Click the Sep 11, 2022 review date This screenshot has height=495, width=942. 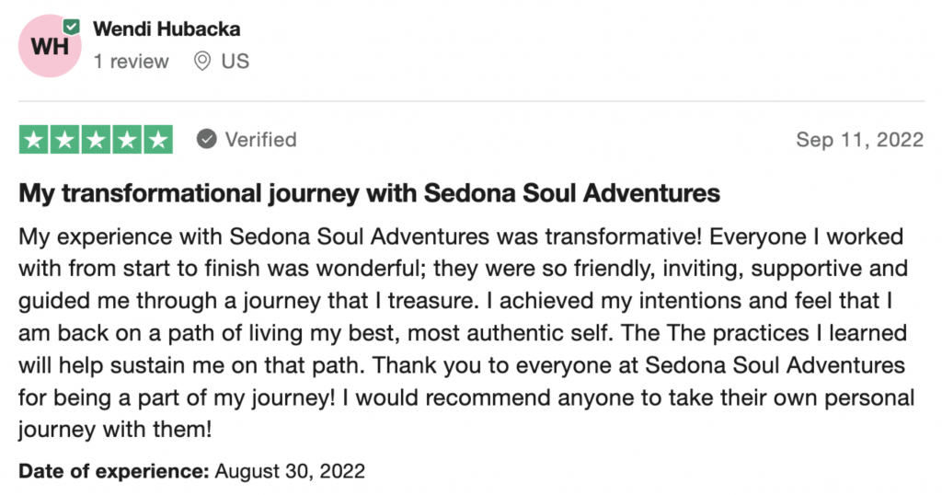pos(859,140)
